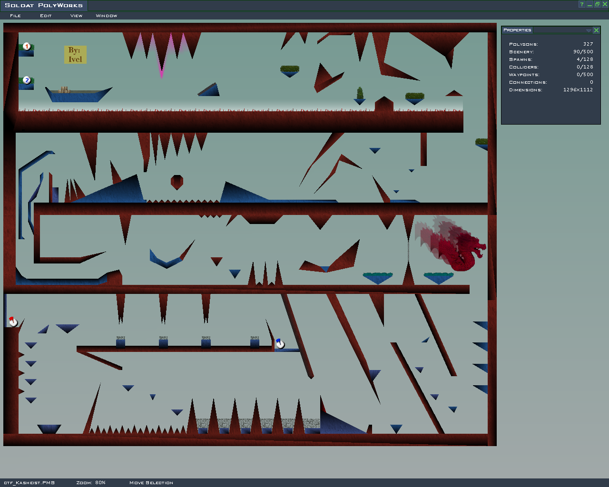
Task: Click the 'By: Ivel' author sign
Action: point(75,55)
